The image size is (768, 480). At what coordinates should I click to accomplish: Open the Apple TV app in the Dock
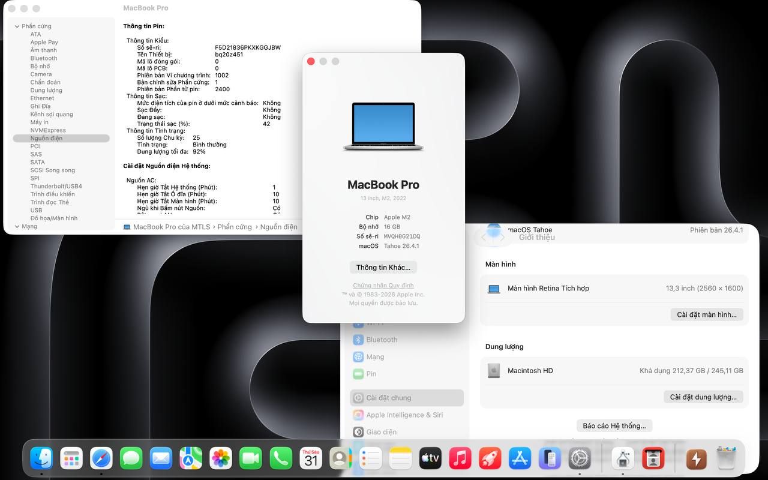tap(430, 459)
